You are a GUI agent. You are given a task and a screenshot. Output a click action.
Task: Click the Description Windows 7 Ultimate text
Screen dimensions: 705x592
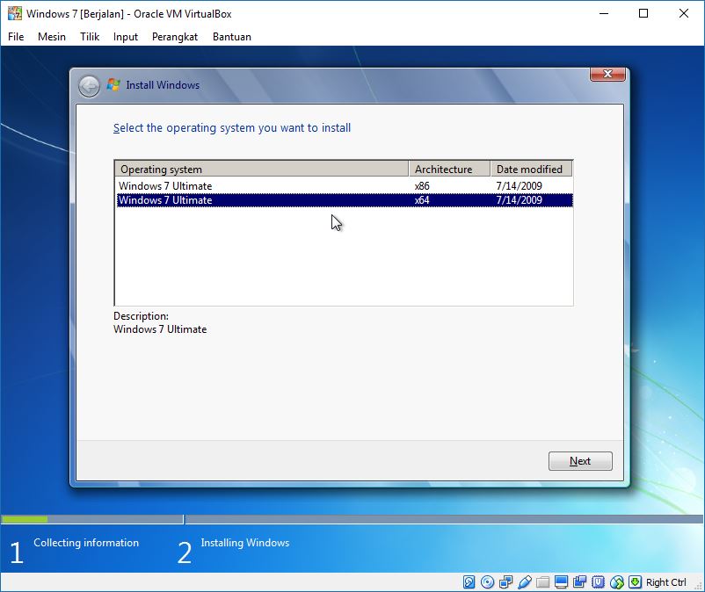[x=160, y=329]
